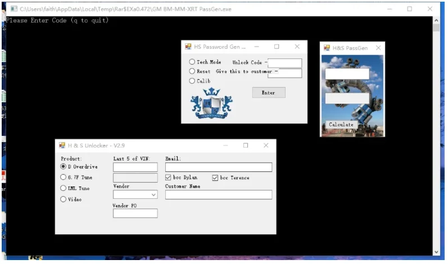Click the Calculate button in H&S PassGen
The image size is (448, 264).
click(x=341, y=125)
